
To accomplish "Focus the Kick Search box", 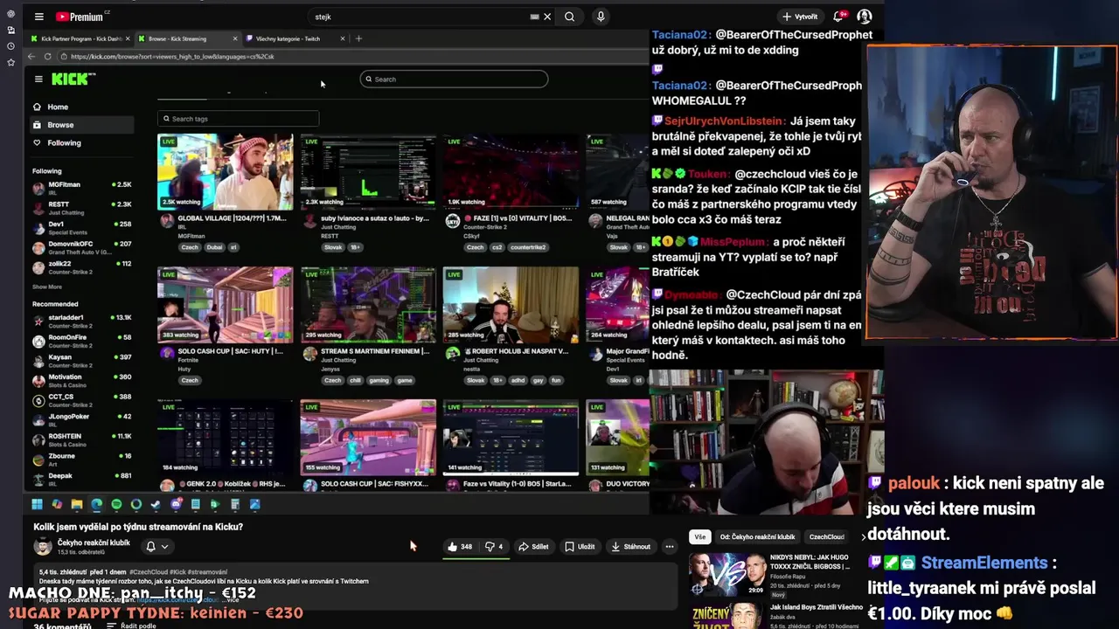I will (454, 79).
